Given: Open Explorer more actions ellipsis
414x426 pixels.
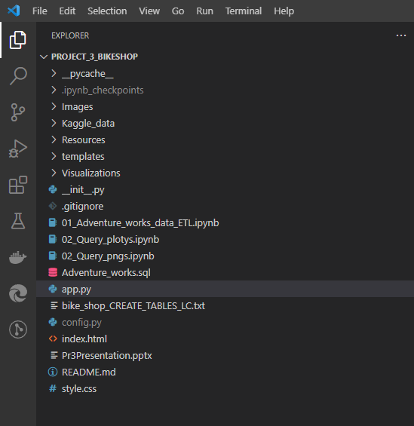Looking at the screenshot, I should [x=401, y=35].
